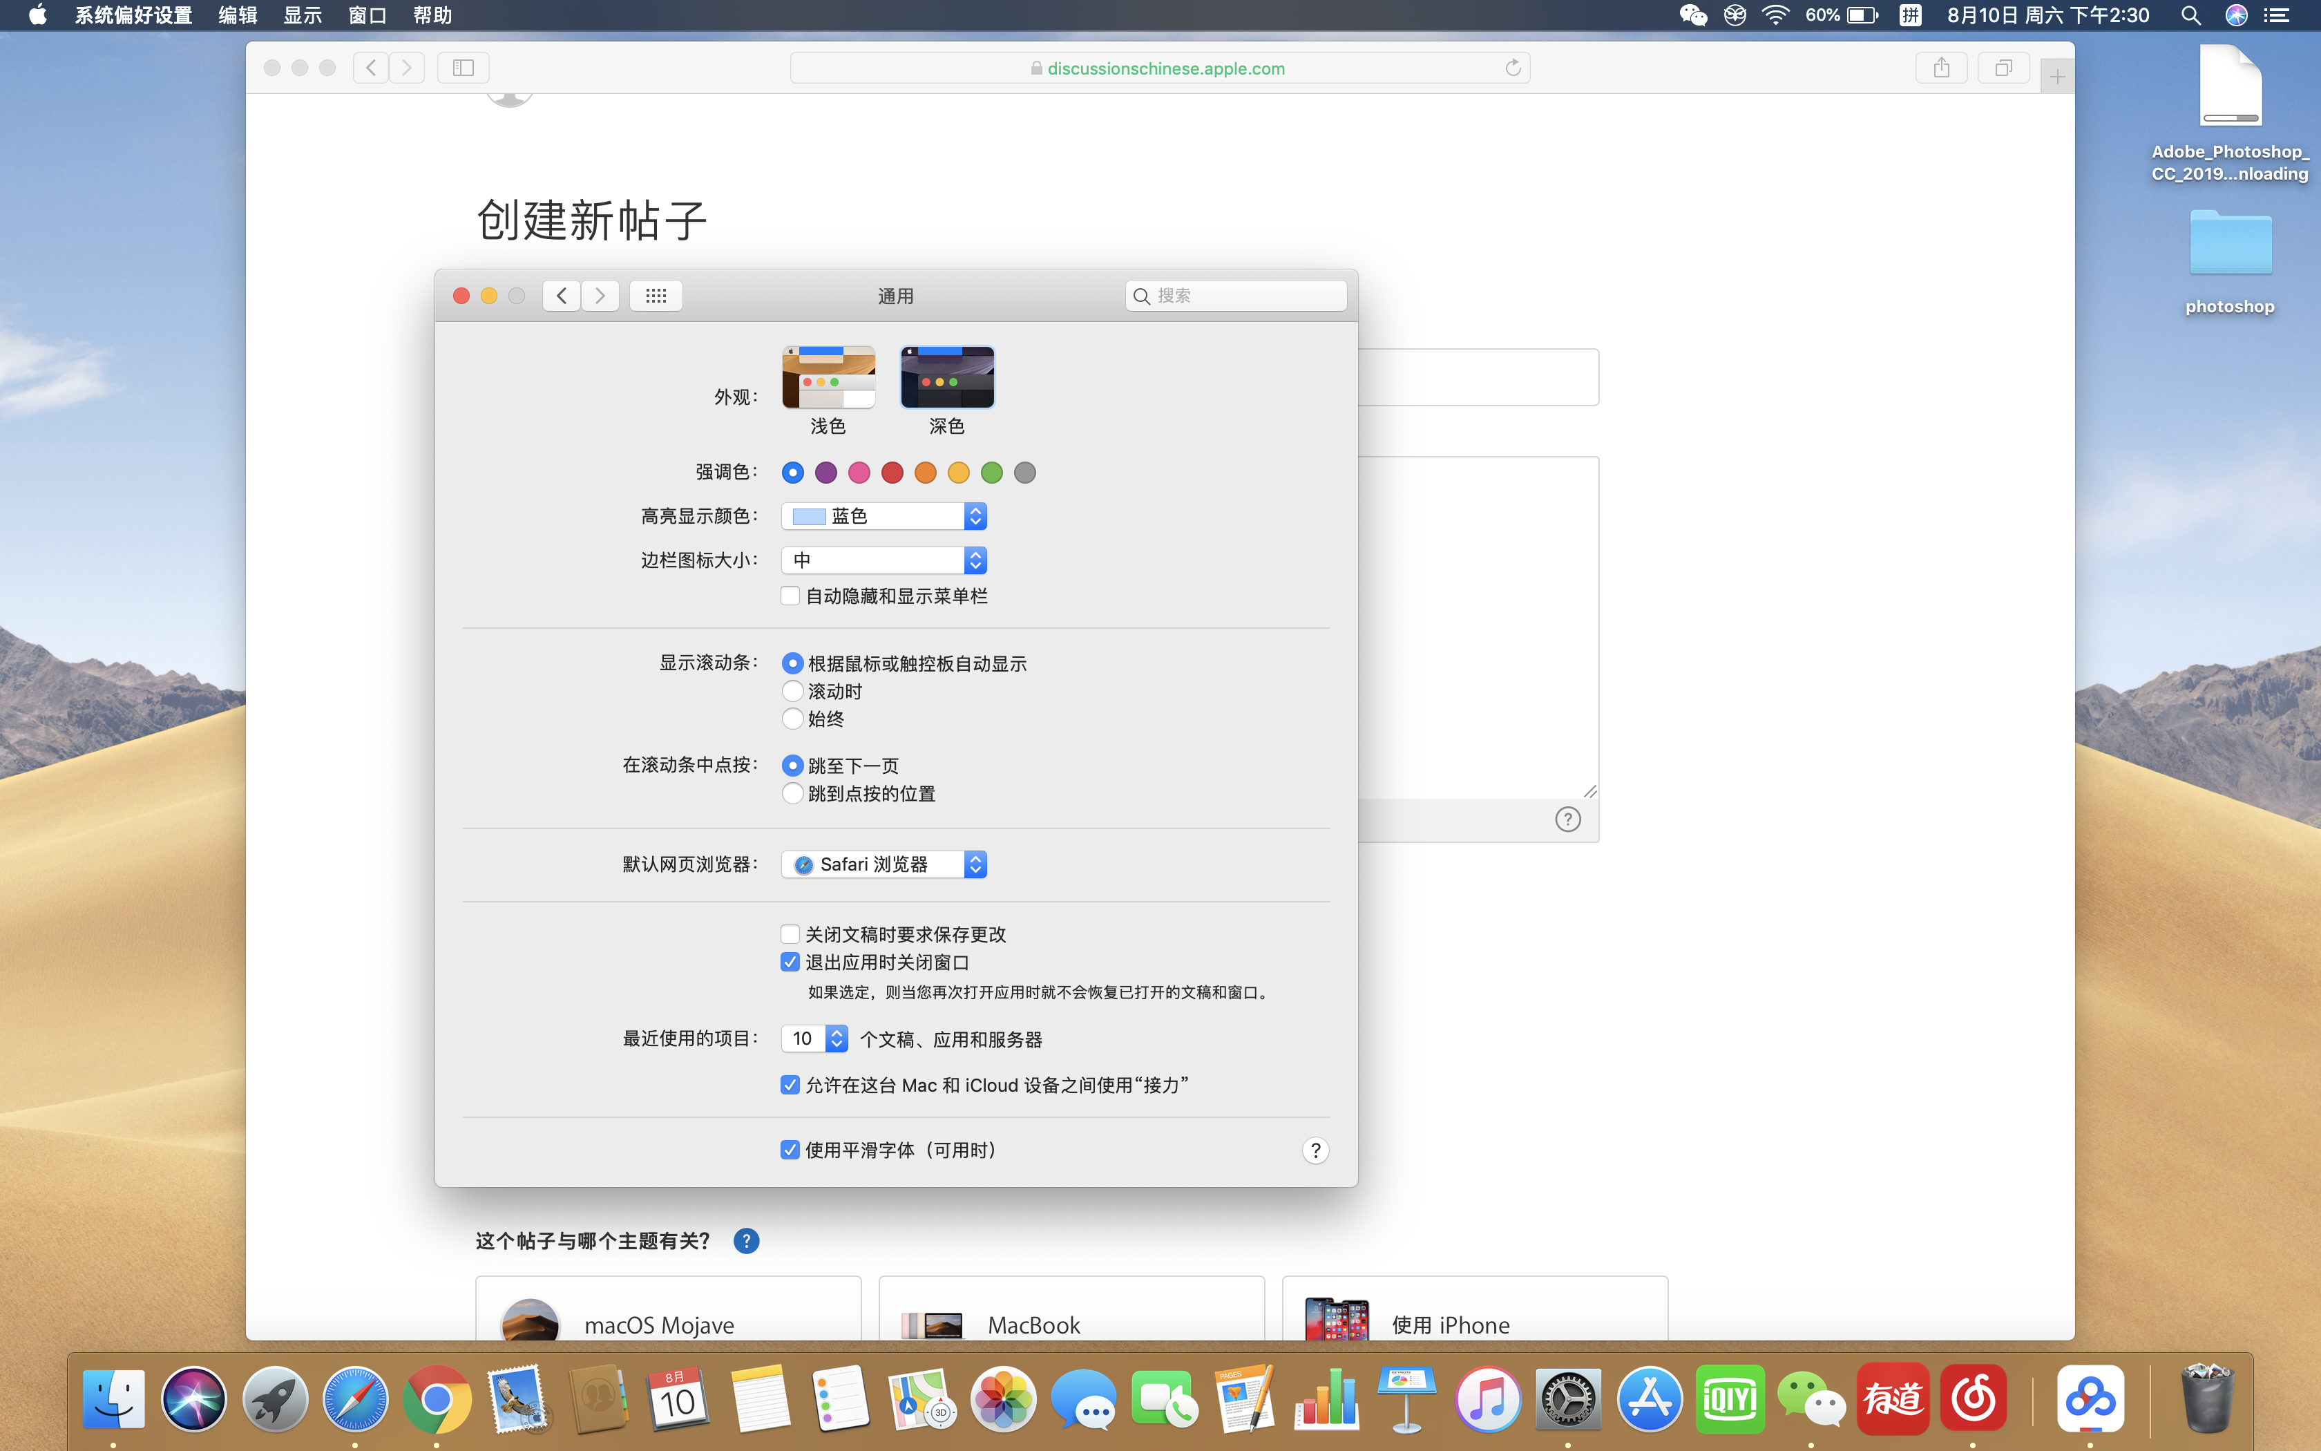This screenshot has width=2321, height=1451.
Task: Open default browser dropdown showing Safari 浏览器
Action: tap(883, 864)
